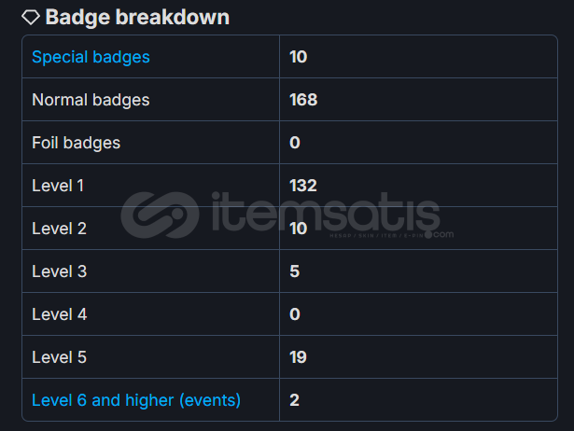The width and height of the screenshot is (574, 431).
Task: Select the Level 3 count 5
Action: tap(295, 271)
